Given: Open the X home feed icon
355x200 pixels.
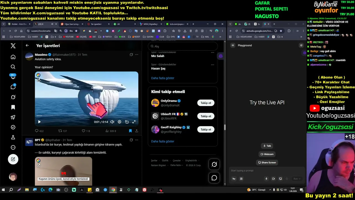Looking at the screenshot, I should pyautogui.click(x=13, y=57).
